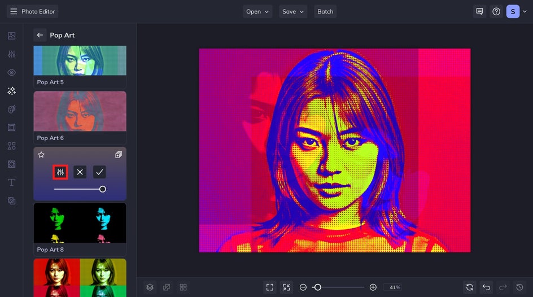This screenshot has height=297, width=533.
Task: Open the Edit adjustments sidebar icon
Action: (x=11, y=54)
